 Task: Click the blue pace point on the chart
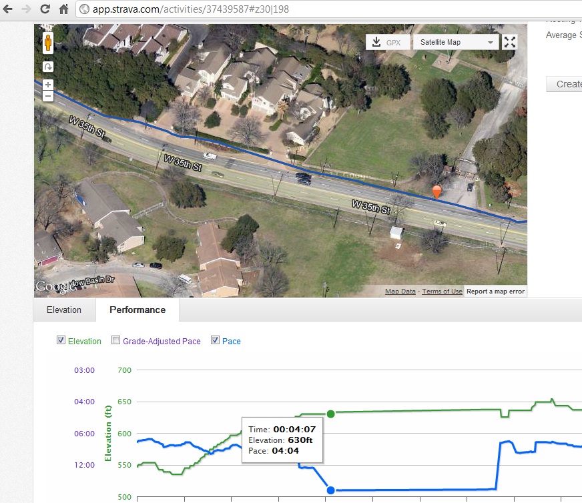pos(331,490)
